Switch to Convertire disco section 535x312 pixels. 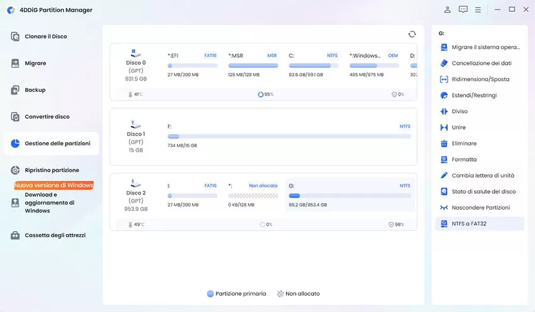coord(47,117)
